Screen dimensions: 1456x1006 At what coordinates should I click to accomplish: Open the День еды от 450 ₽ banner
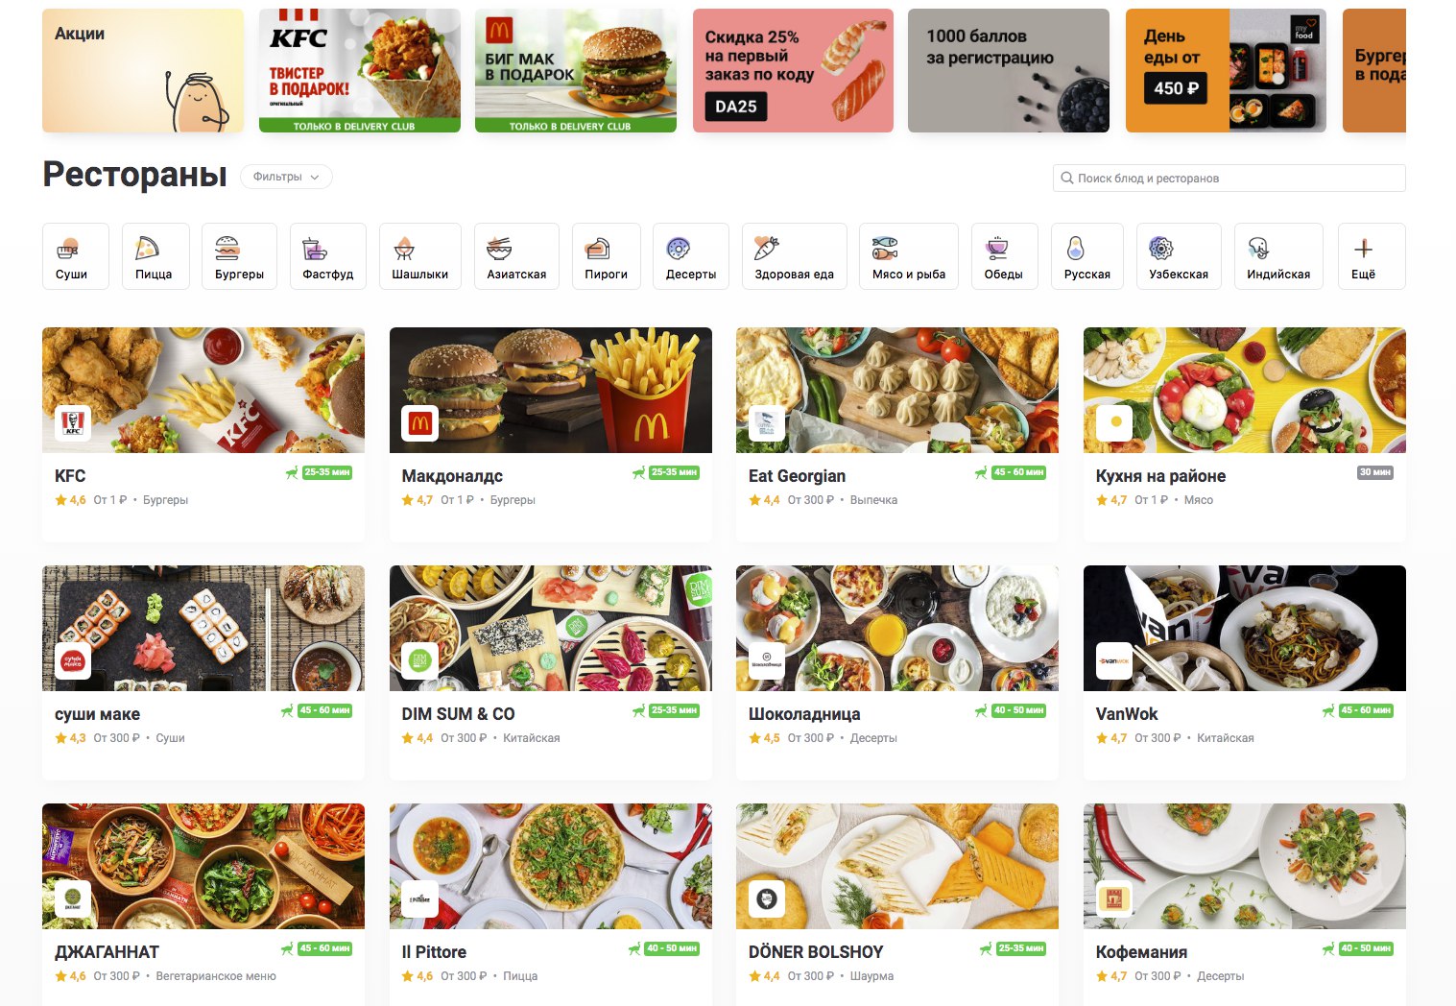[1226, 71]
